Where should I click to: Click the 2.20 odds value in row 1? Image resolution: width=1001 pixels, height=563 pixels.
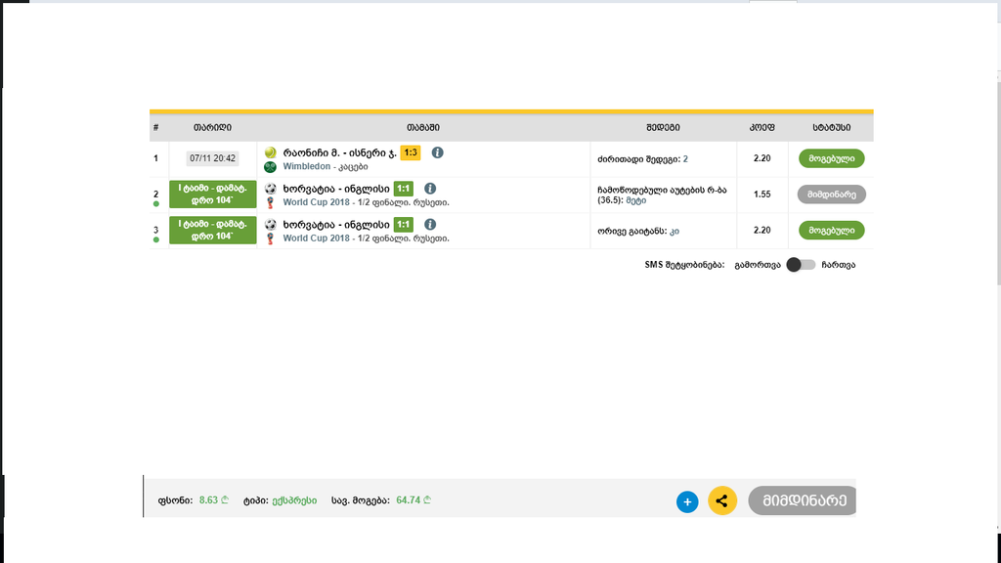[x=762, y=158]
